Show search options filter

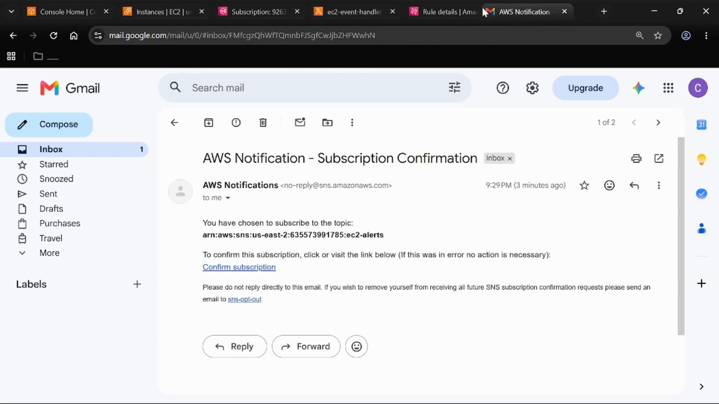pos(454,88)
